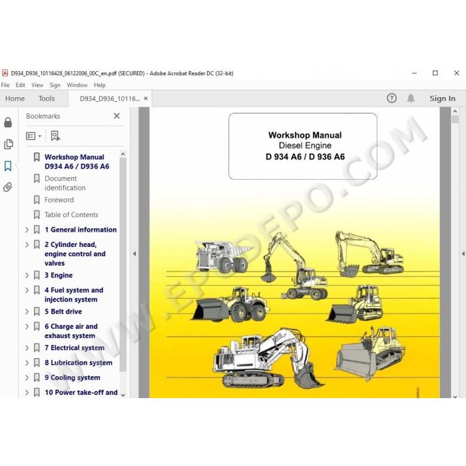Open the page thumbnails panel icon
The height and width of the screenshot is (466, 466).
(8, 144)
